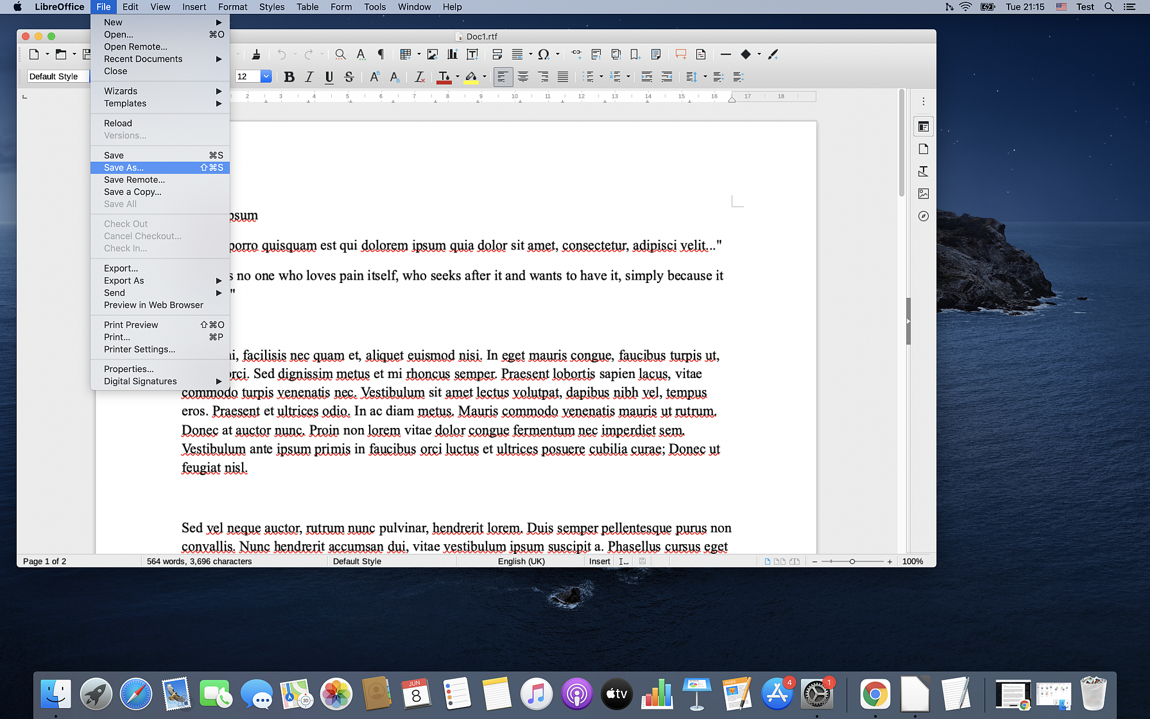The width and height of the screenshot is (1150, 719).
Task: Click the Default Style paragraph style field
Action: (x=56, y=77)
